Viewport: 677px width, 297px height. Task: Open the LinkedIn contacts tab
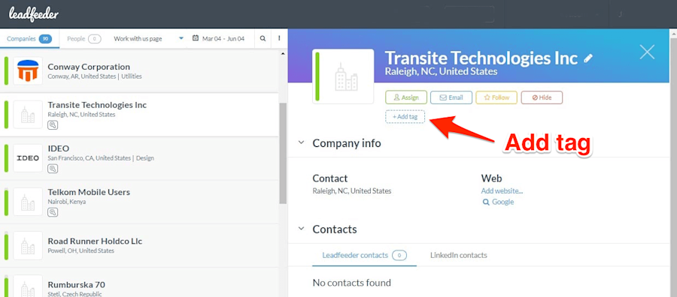click(459, 255)
